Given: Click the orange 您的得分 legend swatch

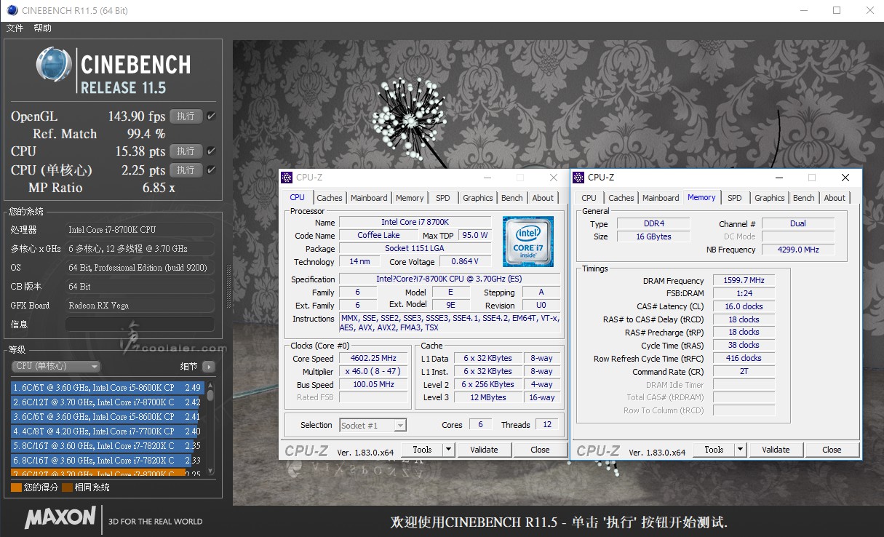Looking at the screenshot, I should click(x=16, y=488).
